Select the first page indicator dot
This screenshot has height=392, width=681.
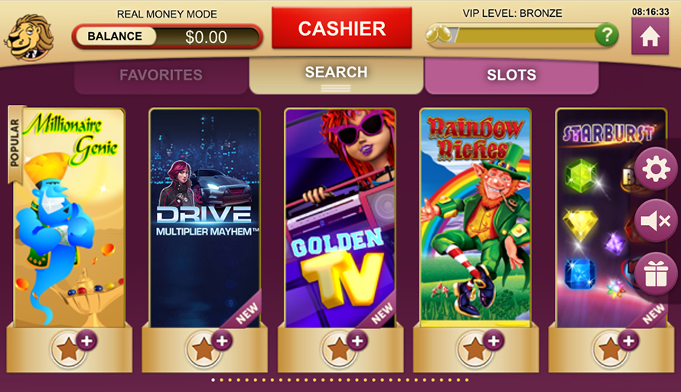(x=213, y=380)
